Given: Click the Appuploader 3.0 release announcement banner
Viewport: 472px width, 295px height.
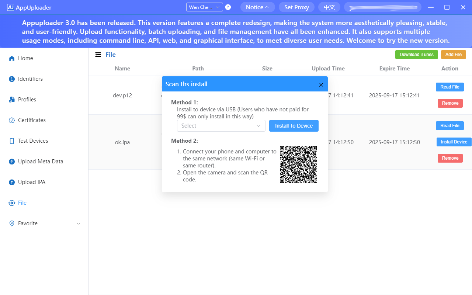Looking at the screenshot, I should tap(236, 32).
